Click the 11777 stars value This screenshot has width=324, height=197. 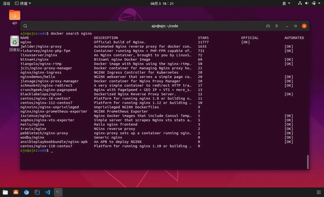click(x=203, y=42)
